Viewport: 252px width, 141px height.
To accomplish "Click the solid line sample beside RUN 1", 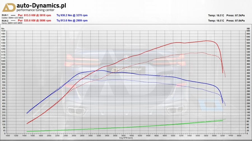I will tap(13, 15).
